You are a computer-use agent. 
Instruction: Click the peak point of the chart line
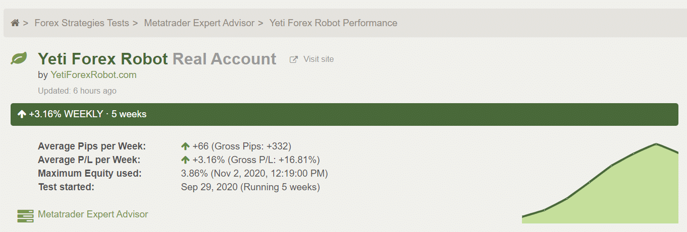[x=656, y=144]
